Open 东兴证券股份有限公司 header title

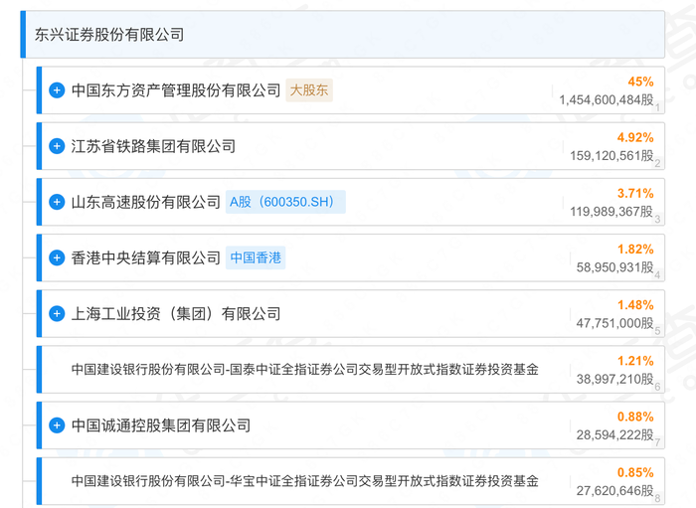point(109,35)
